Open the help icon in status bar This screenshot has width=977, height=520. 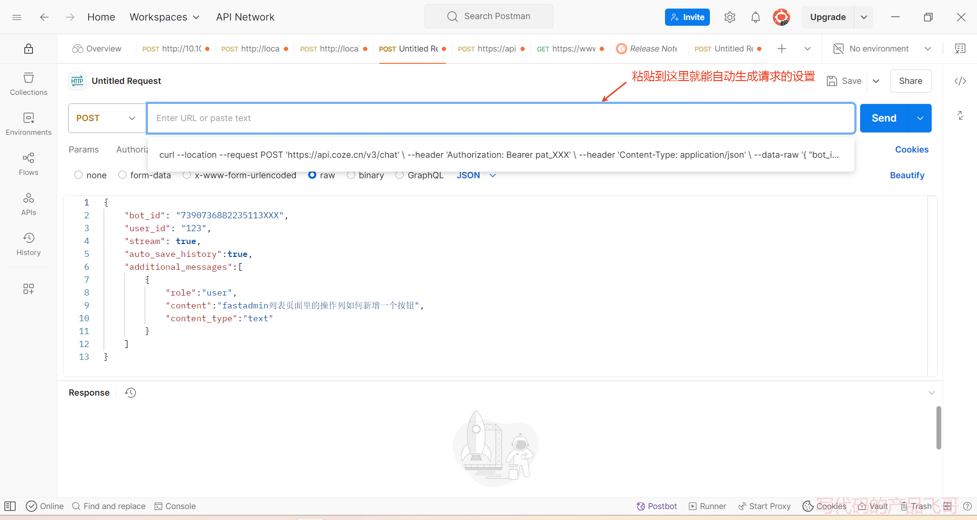pos(967,506)
